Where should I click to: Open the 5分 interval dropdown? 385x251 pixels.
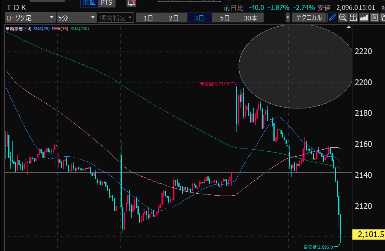tap(76, 18)
